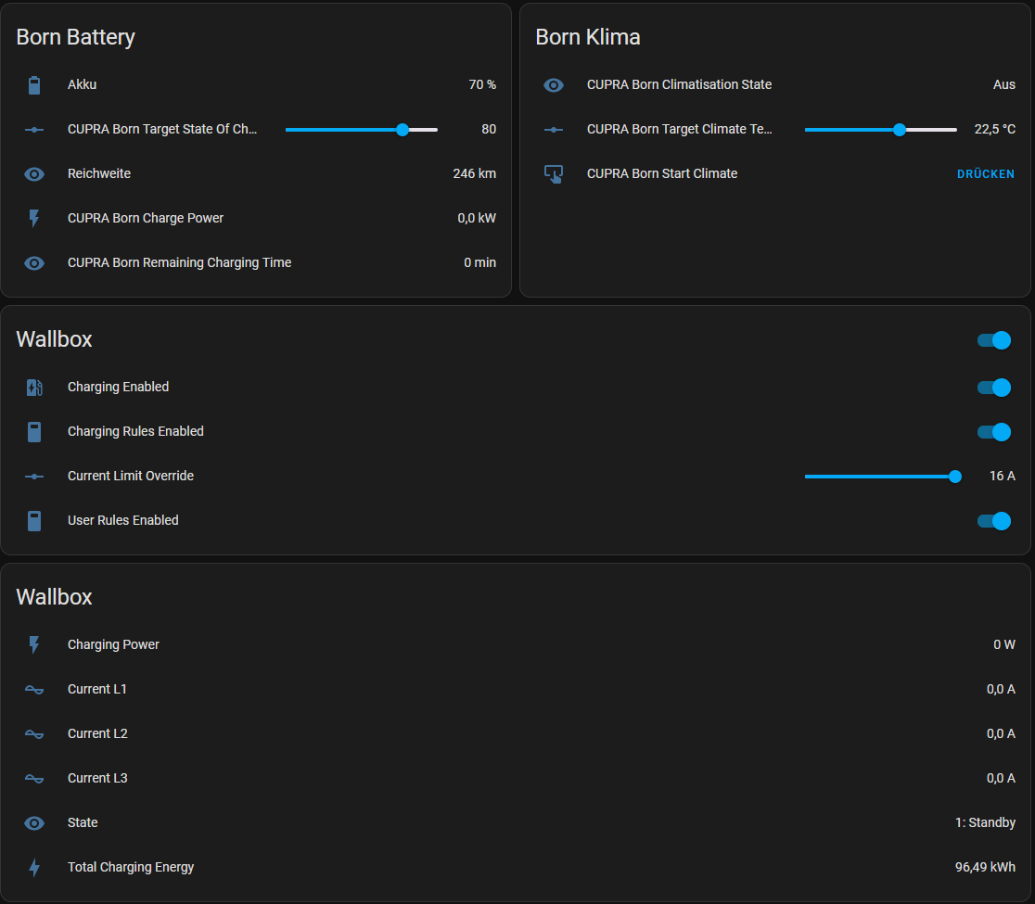The height and width of the screenshot is (904, 1035).
Task: Click the charger icon beside User Rules Enabled
Action: tap(34, 521)
